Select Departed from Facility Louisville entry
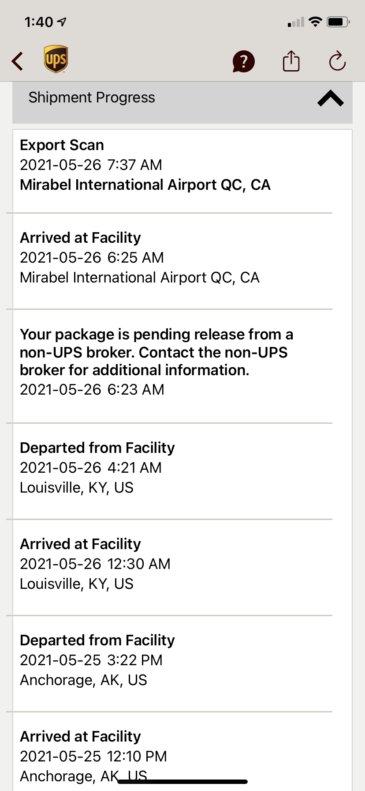 [x=172, y=471]
